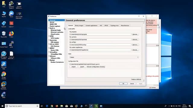Click Browse configuration directory button
Viewport: 193px width, 108px height.
[96, 67]
